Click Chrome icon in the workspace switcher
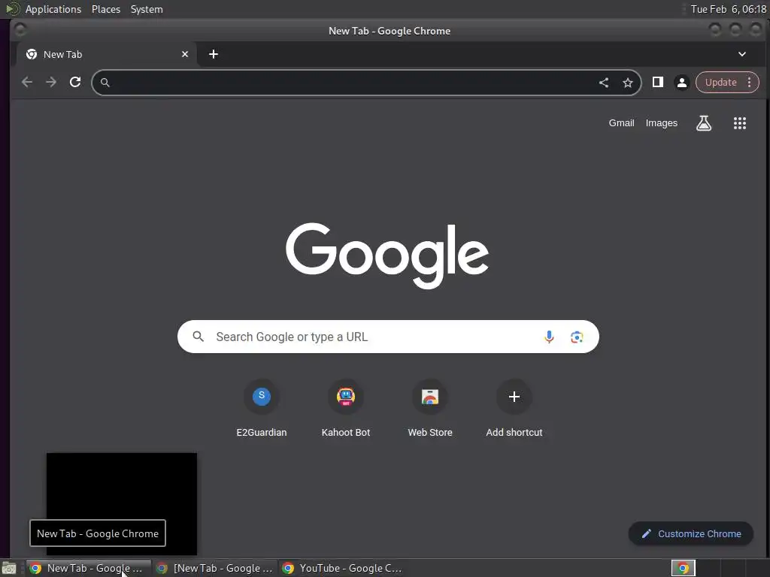Screen dimensions: 770x577 pyautogui.click(x=683, y=568)
